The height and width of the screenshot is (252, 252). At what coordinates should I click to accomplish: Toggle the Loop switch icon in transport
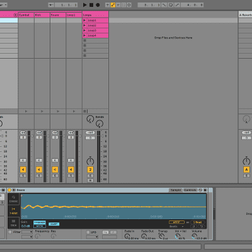click(171, 5)
